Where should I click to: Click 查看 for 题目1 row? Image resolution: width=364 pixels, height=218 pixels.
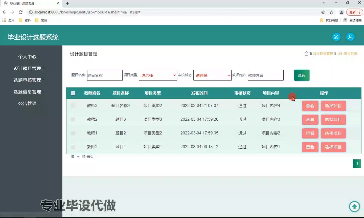point(310,147)
